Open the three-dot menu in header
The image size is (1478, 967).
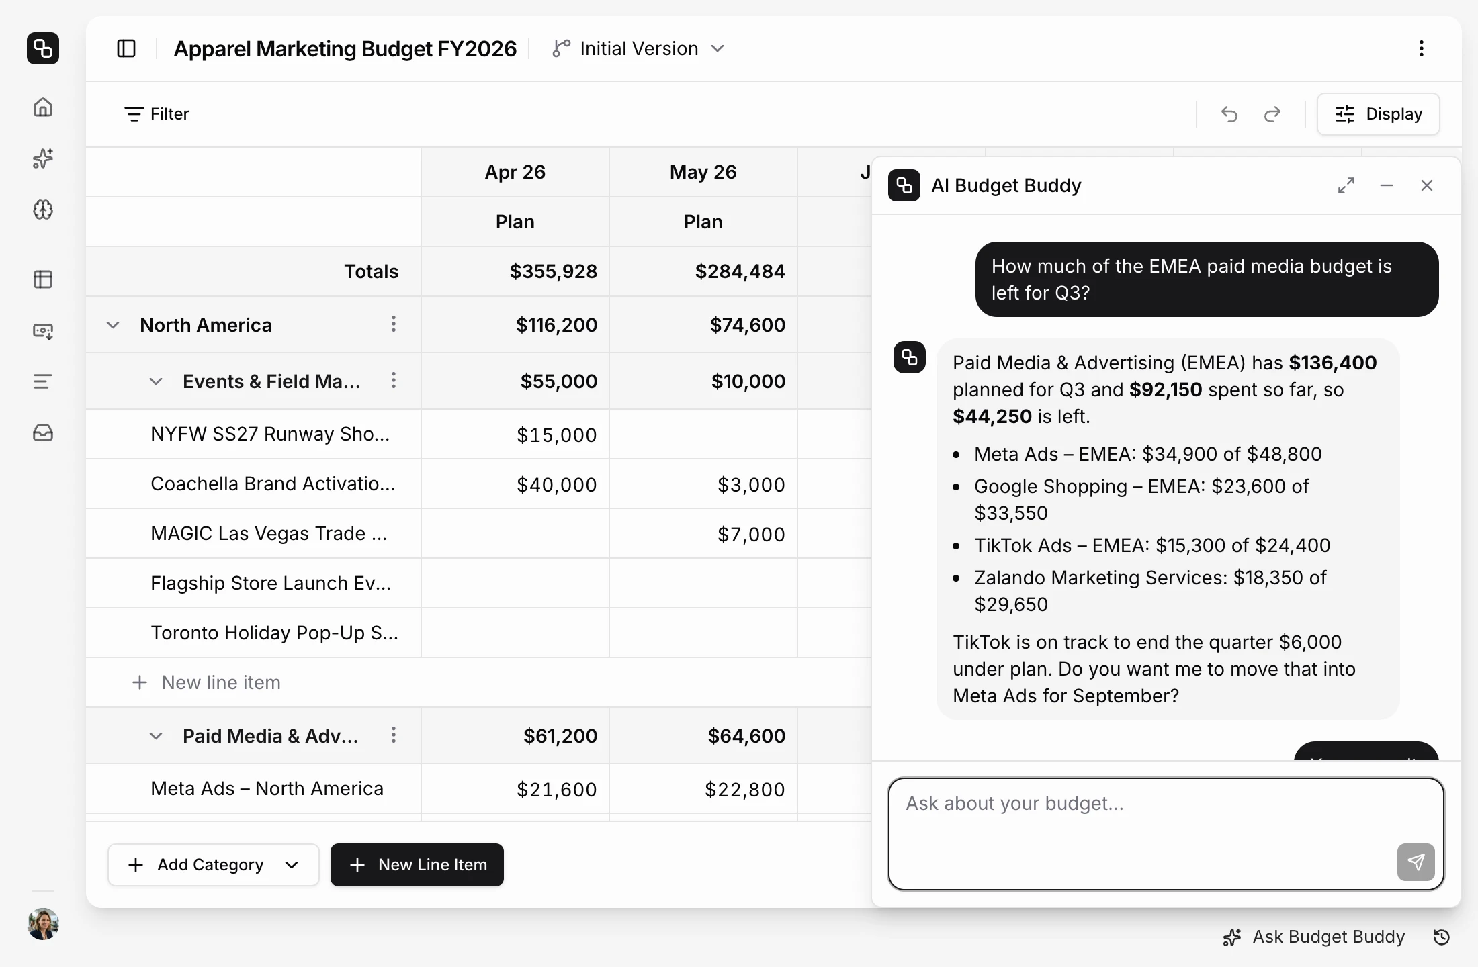point(1421,48)
